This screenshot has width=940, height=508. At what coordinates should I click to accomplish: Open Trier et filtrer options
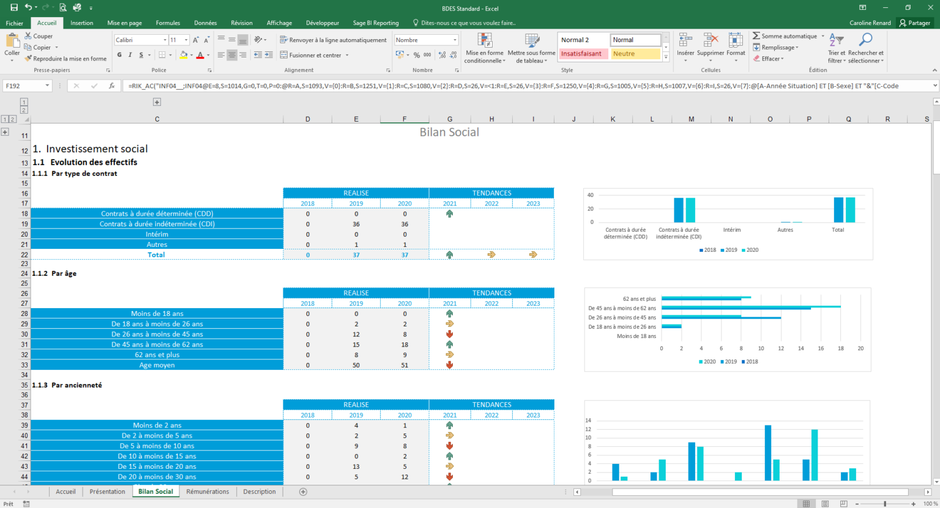[836, 48]
